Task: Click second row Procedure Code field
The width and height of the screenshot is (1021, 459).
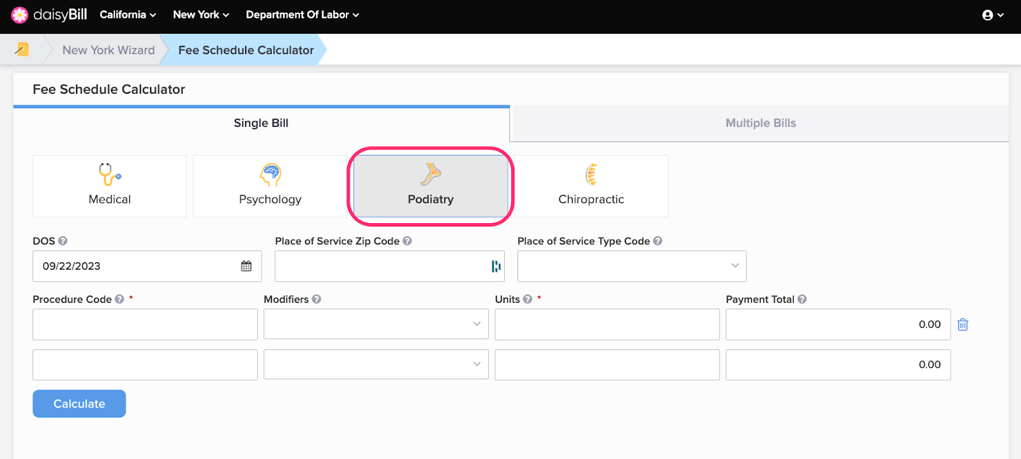Action: click(x=145, y=364)
